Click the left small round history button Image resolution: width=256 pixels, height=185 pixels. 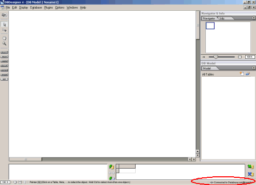110,173
